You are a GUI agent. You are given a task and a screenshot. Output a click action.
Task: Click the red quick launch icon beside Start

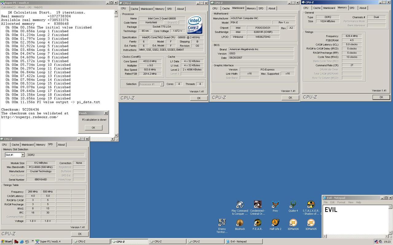click(x=16, y=242)
